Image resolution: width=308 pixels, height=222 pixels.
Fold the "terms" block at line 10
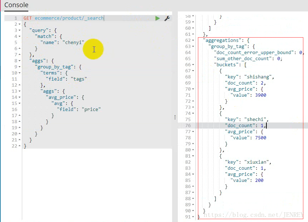coord(19,73)
